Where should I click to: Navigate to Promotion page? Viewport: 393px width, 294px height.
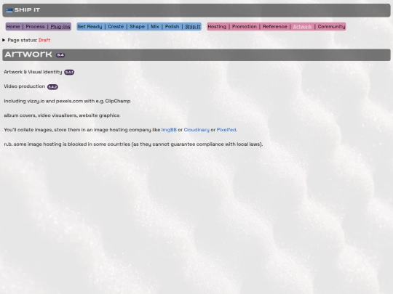click(x=245, y=27)
